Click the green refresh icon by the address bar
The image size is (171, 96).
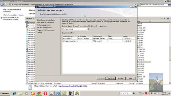tap(138, 5)
